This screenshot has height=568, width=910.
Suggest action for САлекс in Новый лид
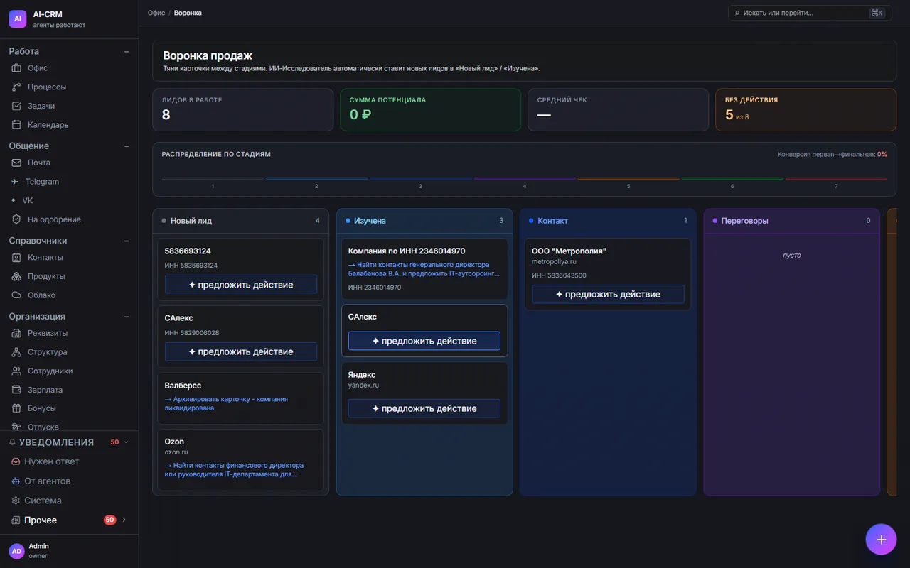241,351
